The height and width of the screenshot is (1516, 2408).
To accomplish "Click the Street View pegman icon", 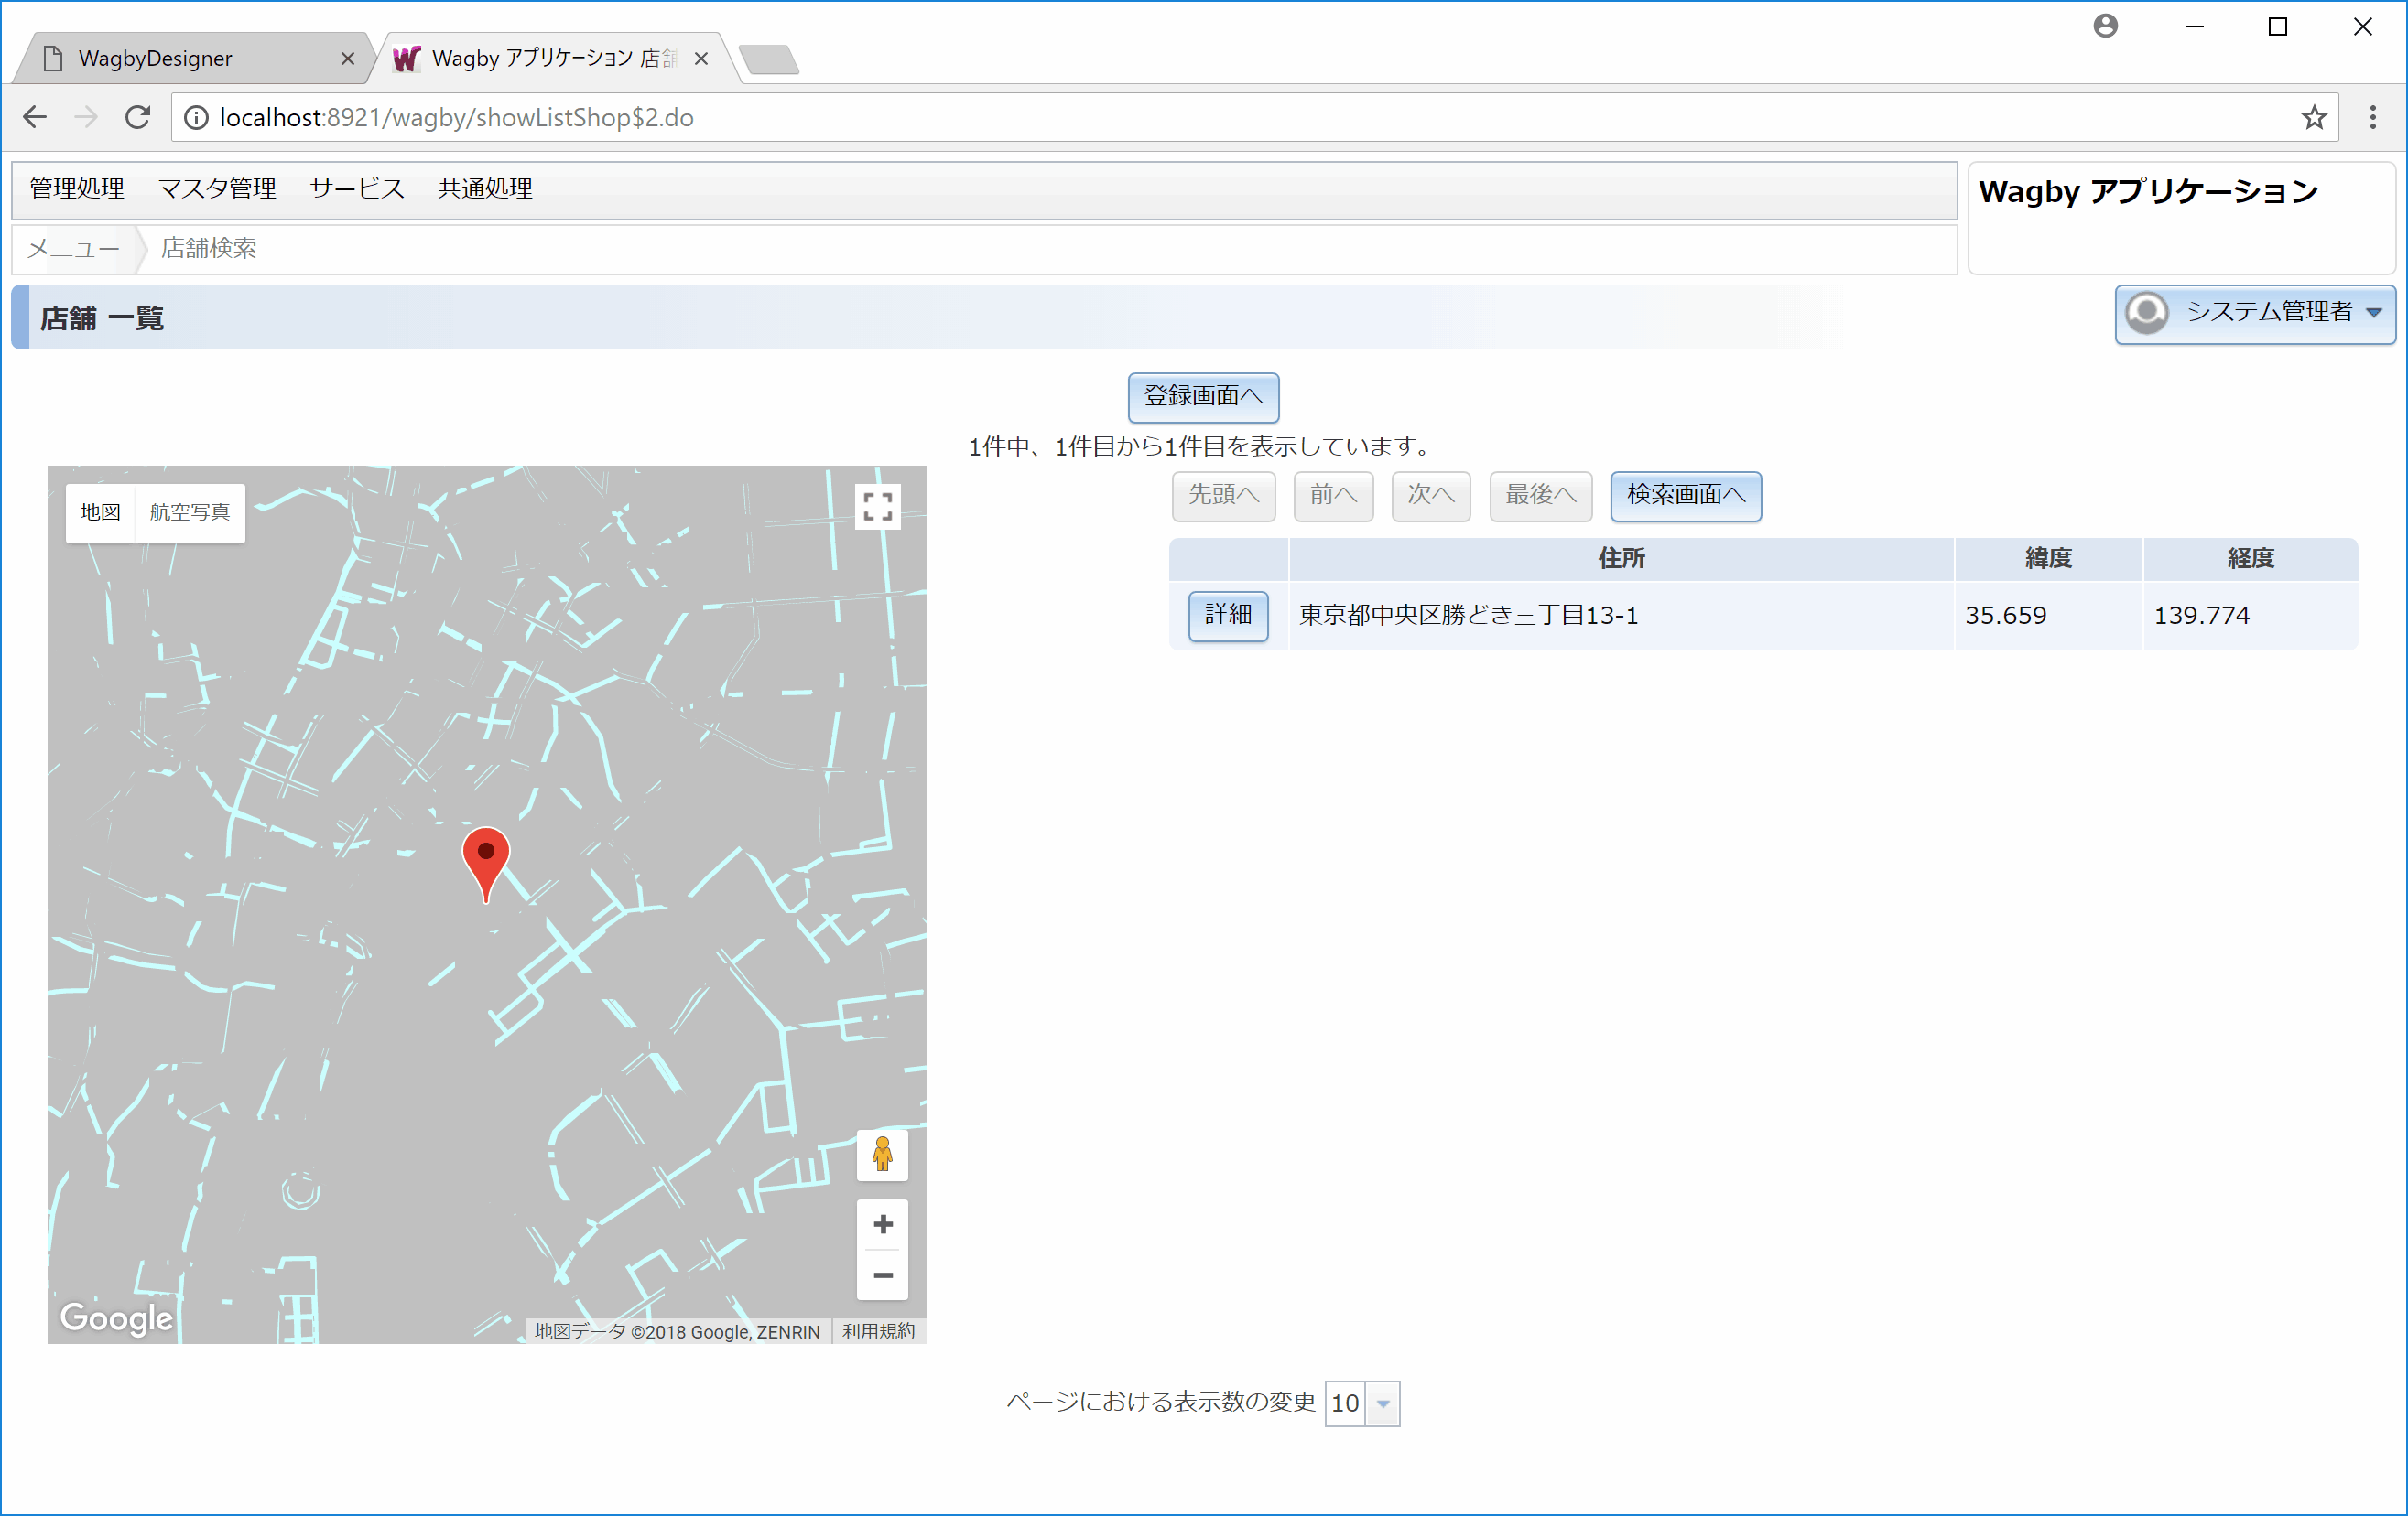I will pyautogui.click(x=882, y=1155).
